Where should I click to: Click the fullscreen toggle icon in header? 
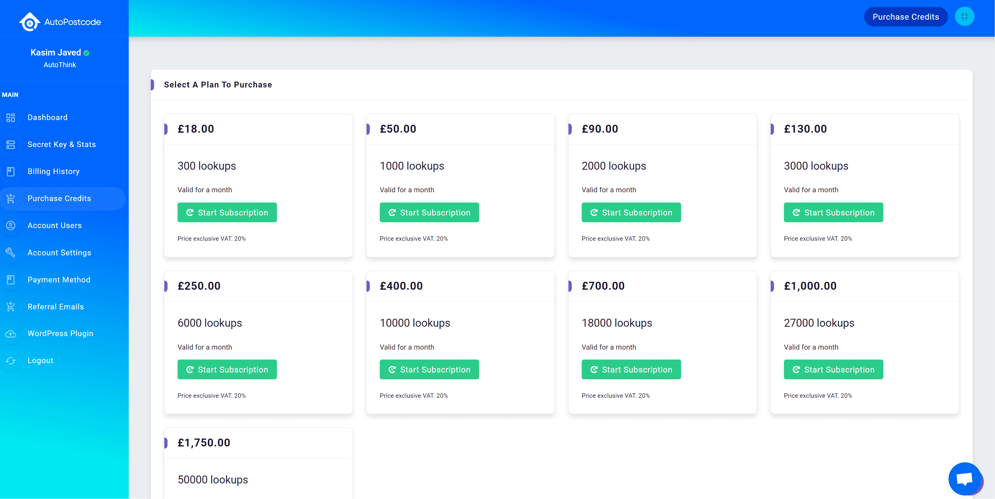click(x=964, y=16)
